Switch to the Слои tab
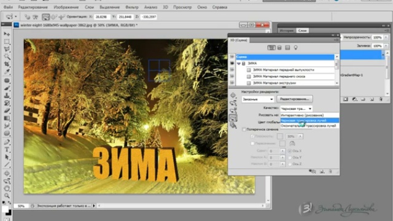This screenshot has width=393, height=221. coord(303,31)
